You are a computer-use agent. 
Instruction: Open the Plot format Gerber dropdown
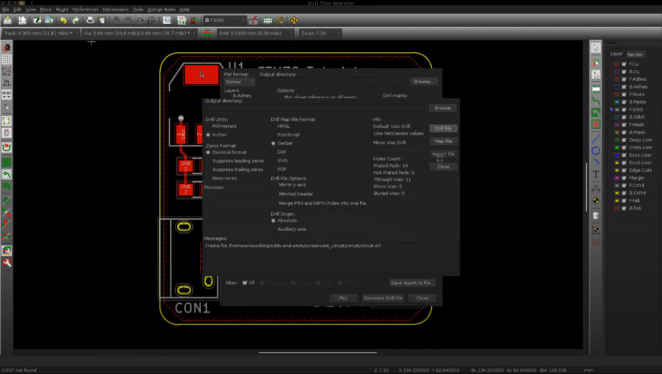click(x=240, y=82)
